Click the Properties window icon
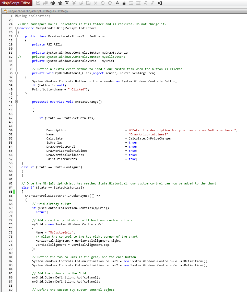This screenshot has height=292, width=247. [x=67, y=3]
